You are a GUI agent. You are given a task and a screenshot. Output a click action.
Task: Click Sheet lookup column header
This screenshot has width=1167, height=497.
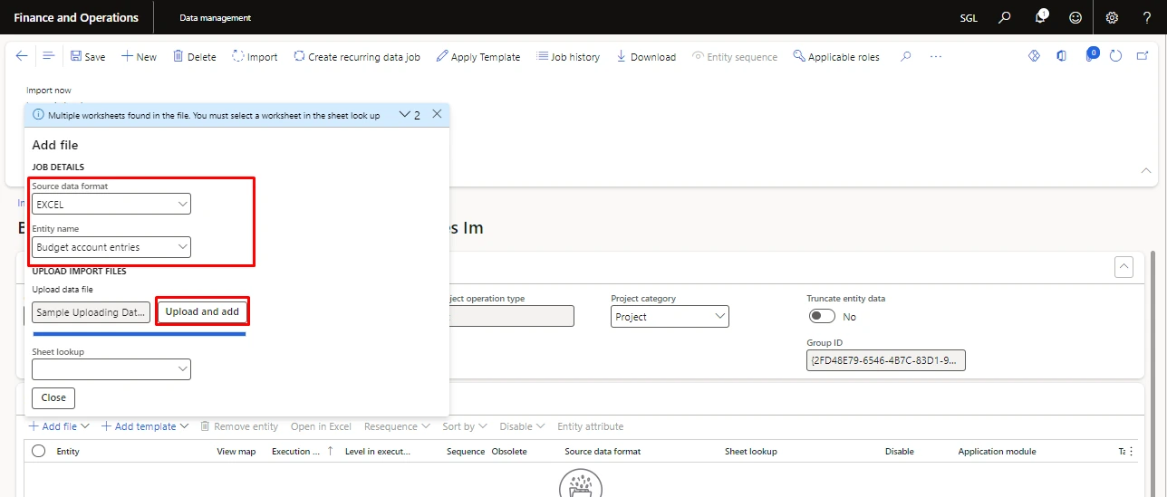point(751,451)
